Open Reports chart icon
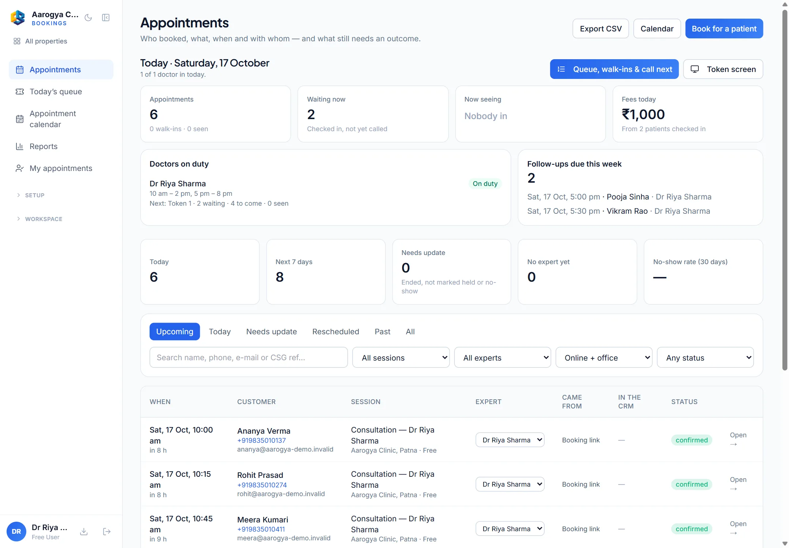Image resolution: width=789 pixels, height=548 pixels. point(20,146)
